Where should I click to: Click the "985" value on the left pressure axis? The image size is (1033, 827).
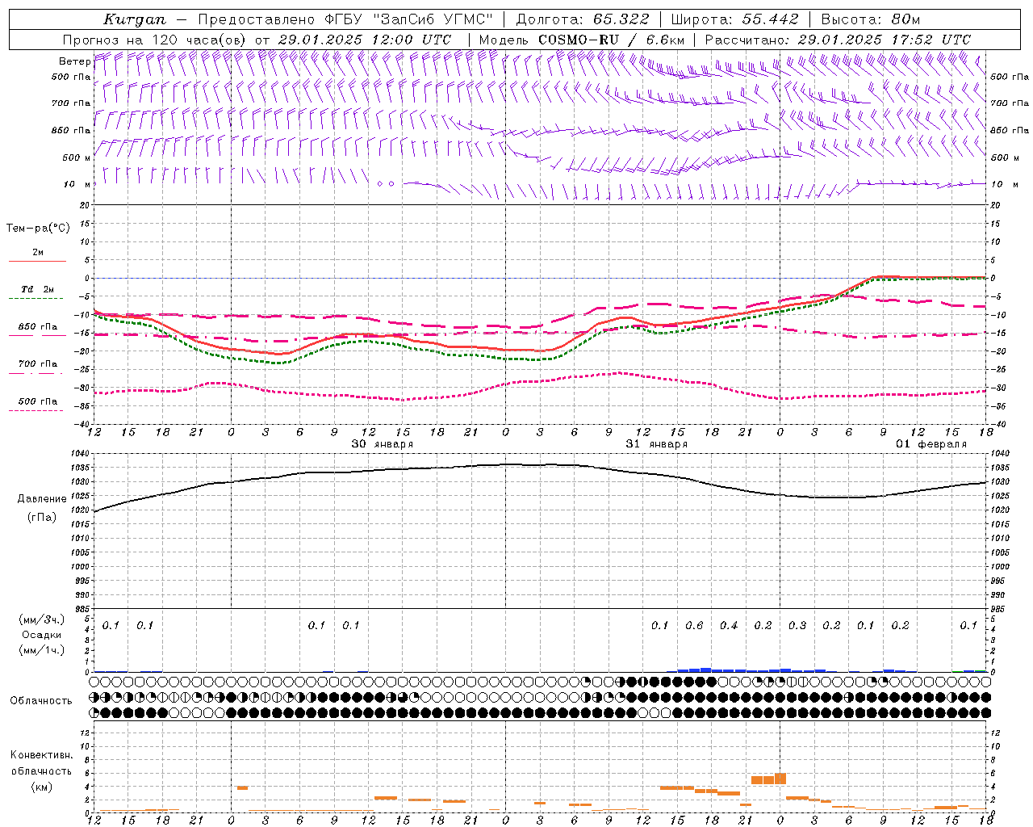(83, 609)
